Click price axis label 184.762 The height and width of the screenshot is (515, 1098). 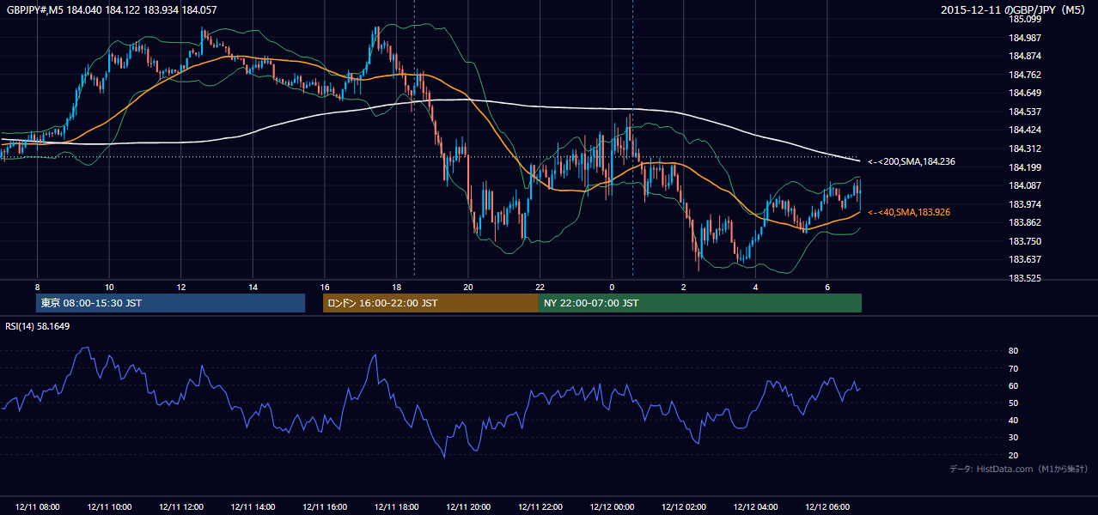1025,75
